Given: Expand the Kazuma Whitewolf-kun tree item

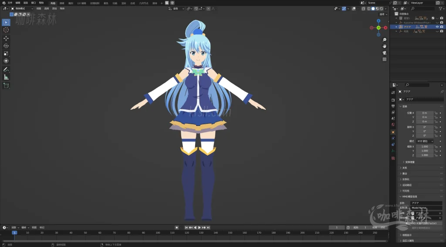Looking at the screenshot, I should coord(396,22).
